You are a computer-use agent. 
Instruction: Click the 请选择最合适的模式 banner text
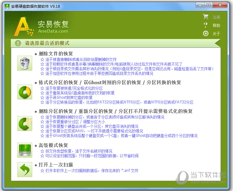pyautogui.click(x=47, y=43)
